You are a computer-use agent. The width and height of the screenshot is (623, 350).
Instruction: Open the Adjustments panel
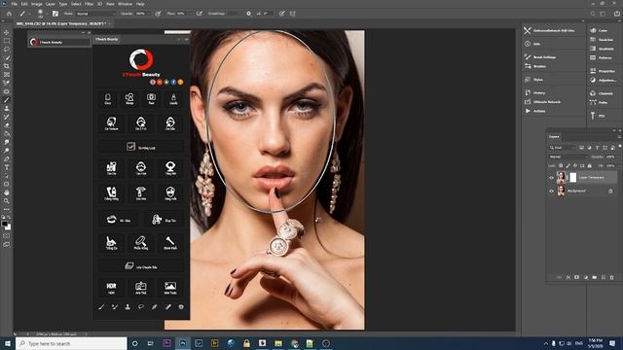(604, 80)
